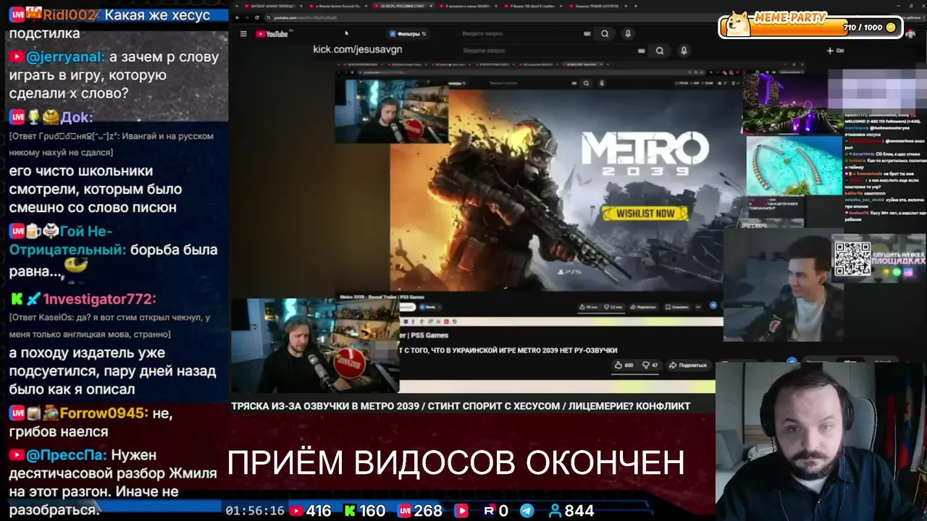Screen dimensions: 927x521
Task: Click the dislike button showing 47
Action: (x=650, y=365)
